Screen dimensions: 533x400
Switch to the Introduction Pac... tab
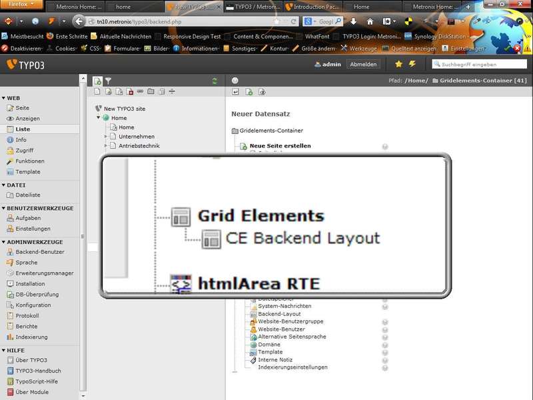[x=312, y=7]
